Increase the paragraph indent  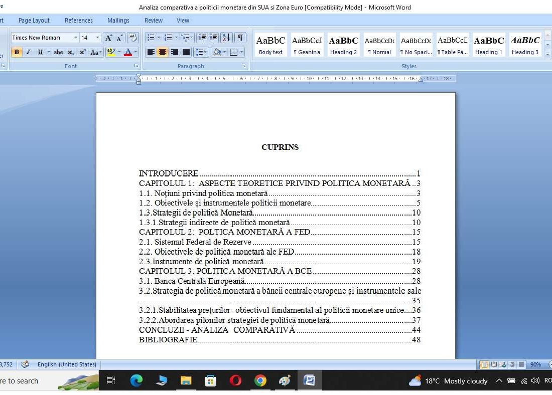coord(214,38)
